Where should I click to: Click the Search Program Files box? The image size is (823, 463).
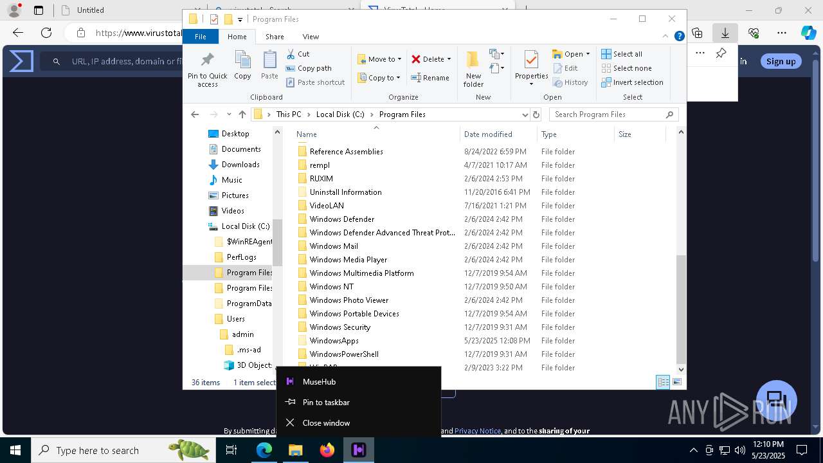click(613, 114)
